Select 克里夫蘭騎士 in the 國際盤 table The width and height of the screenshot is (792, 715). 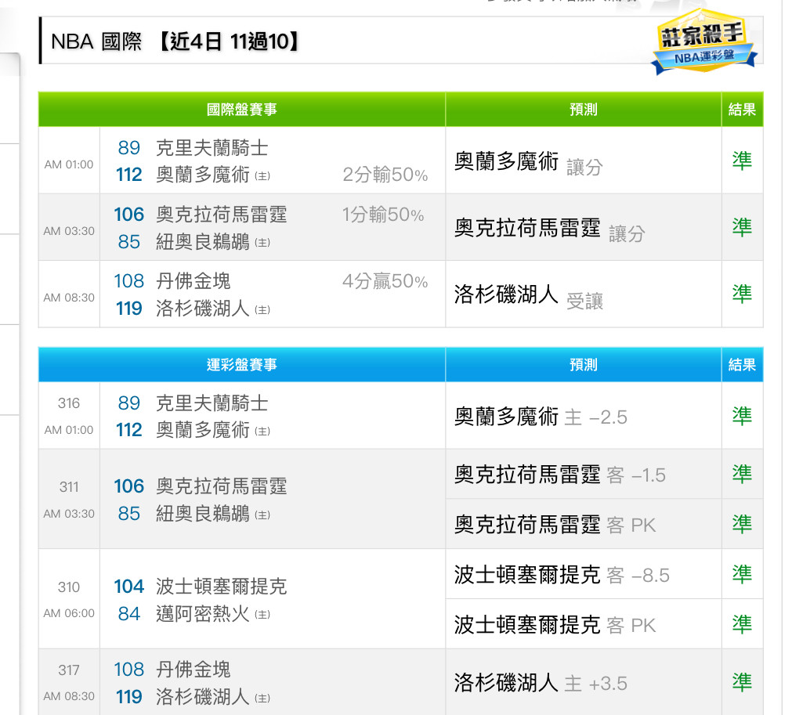[212, 148]
